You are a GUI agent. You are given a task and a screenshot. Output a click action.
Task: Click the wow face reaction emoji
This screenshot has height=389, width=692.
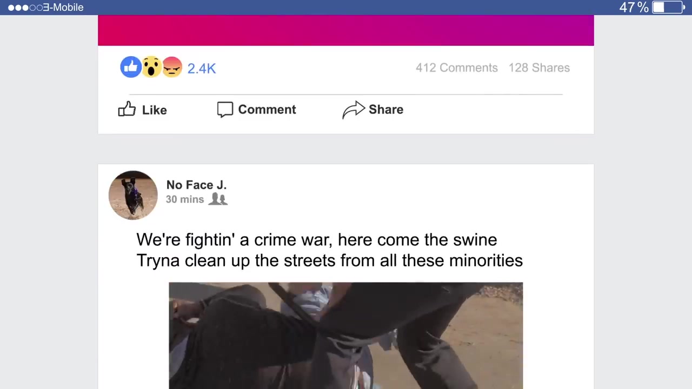click(152, 67)
